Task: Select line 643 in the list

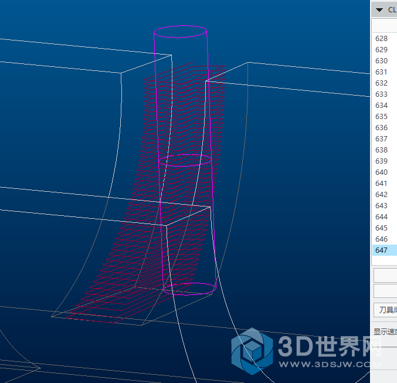Action: point(385,206)
